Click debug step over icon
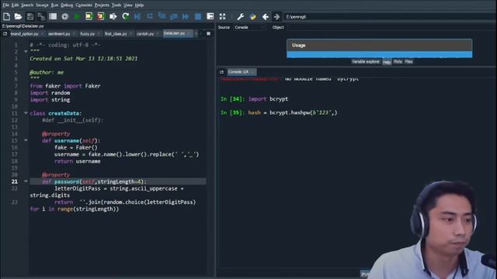The height and width of the screenshot is (279, 497). [x=150, y=16]
